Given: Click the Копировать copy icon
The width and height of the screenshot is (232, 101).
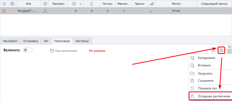Looking at the screenshot, I should click(192, 58).
